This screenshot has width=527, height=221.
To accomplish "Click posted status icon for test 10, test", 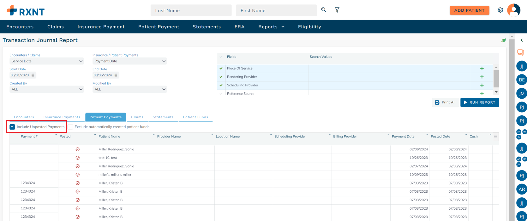I will click(77, 158).
